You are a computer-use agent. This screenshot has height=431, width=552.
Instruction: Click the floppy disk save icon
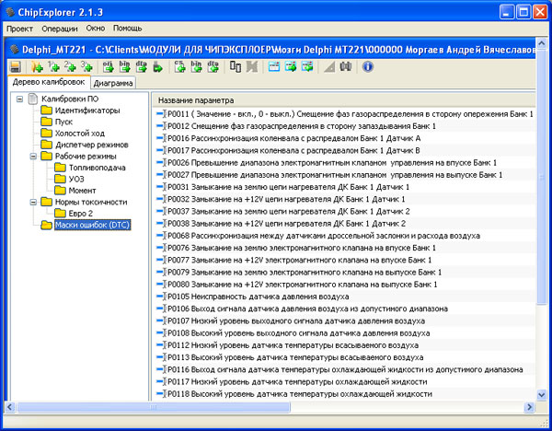16,67
